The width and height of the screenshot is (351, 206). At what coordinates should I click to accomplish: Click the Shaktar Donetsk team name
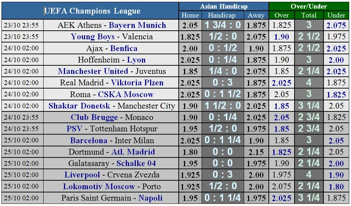click(x=79, y=106)
